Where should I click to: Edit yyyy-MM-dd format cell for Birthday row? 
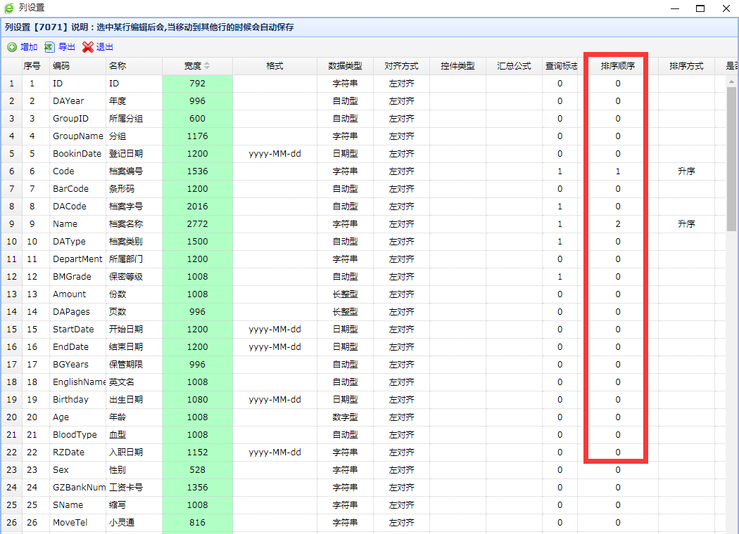tap(274, 400)
